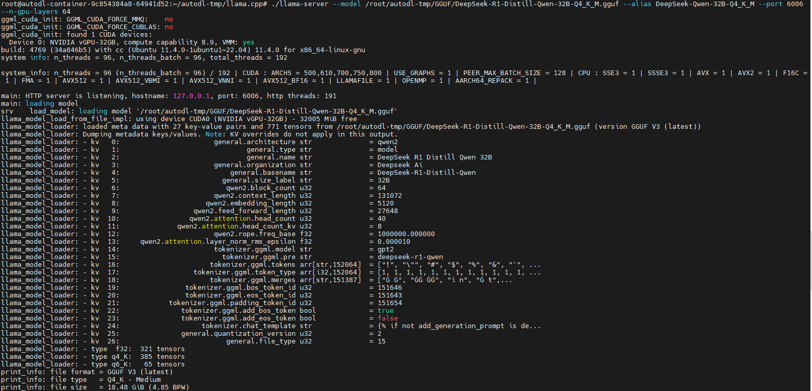The image size is (812, 391).
Task: Select the '151654' padding token id value
Action: (x=390, y=303)
